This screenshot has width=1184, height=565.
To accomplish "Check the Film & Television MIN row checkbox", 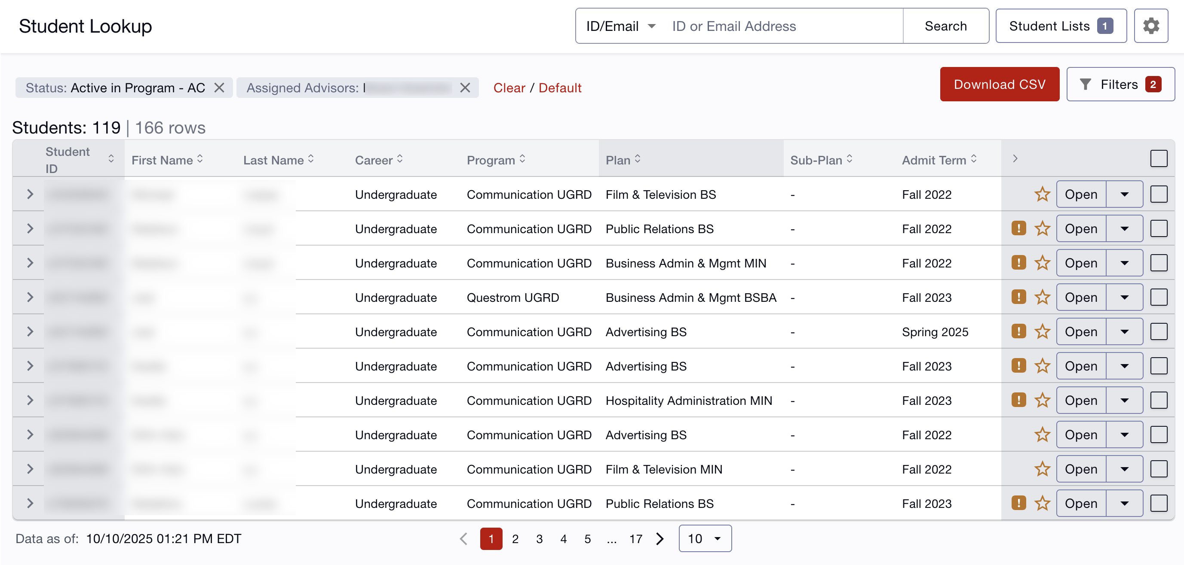I will tap(1158, 469).
